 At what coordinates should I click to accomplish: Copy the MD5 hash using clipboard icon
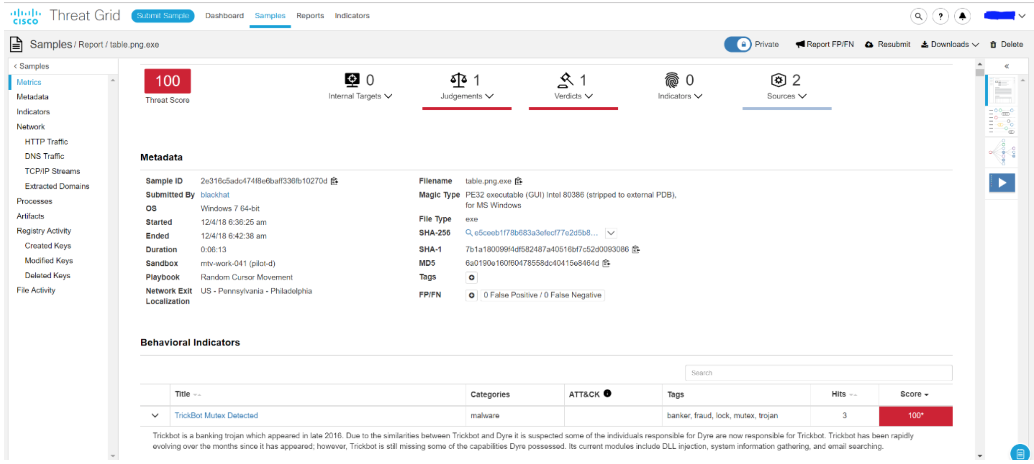click(606, 264)
